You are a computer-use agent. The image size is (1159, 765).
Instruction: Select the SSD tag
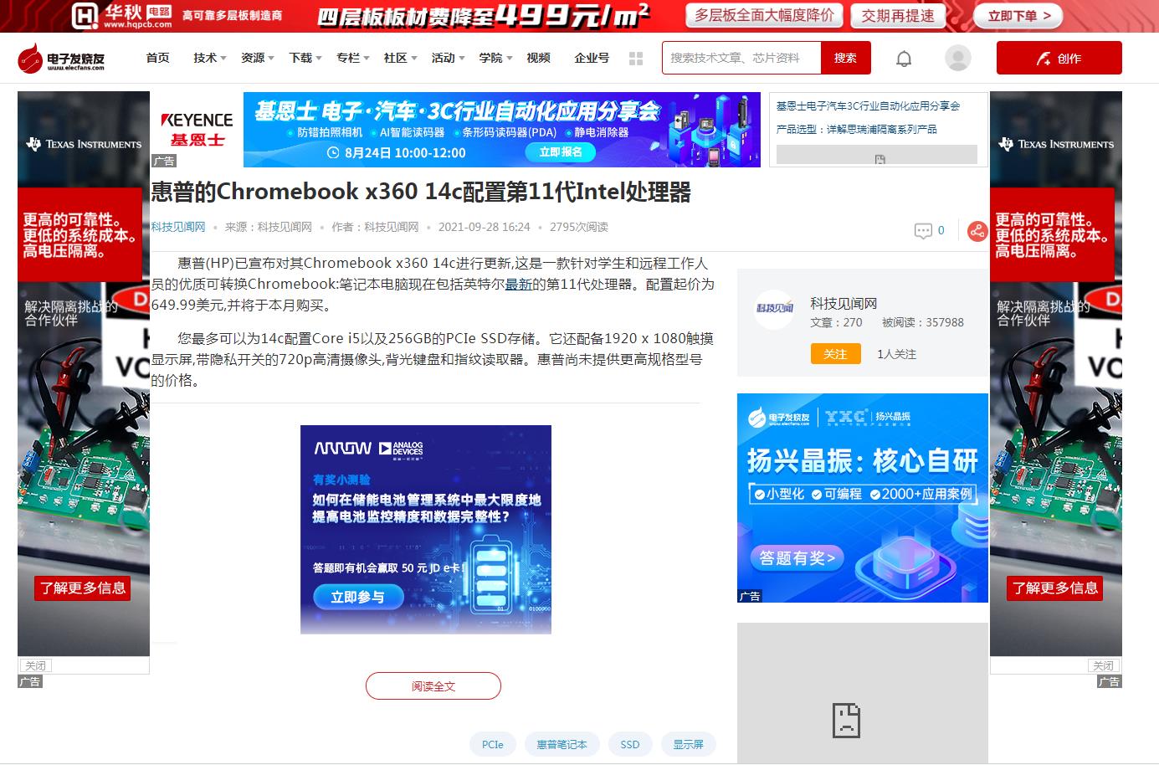[x=630, y=744]
